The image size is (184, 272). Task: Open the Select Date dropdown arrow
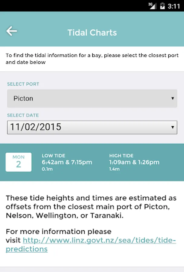[x=172, y=127]
